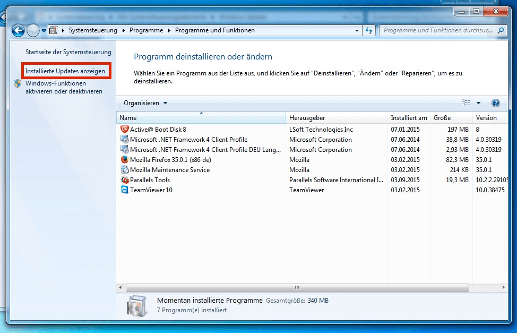Click the 7 Programm(e) installiert status text

(x=192, y=310)
